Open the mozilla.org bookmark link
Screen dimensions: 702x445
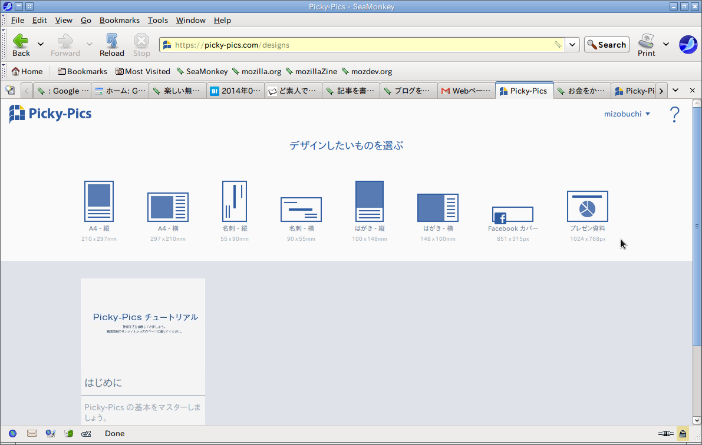coord(256,72)
